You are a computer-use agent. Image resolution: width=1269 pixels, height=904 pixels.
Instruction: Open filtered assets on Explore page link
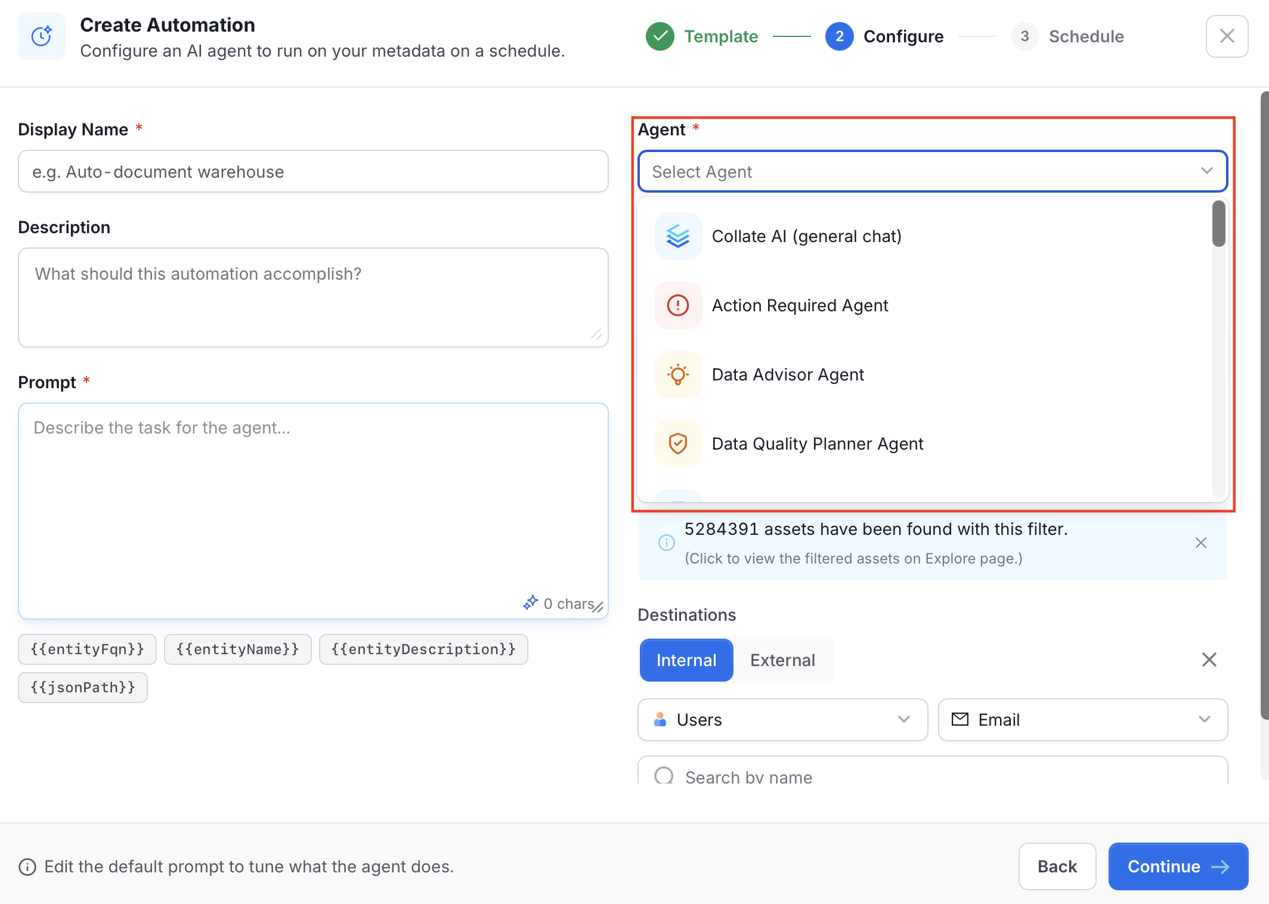point(853,559)
